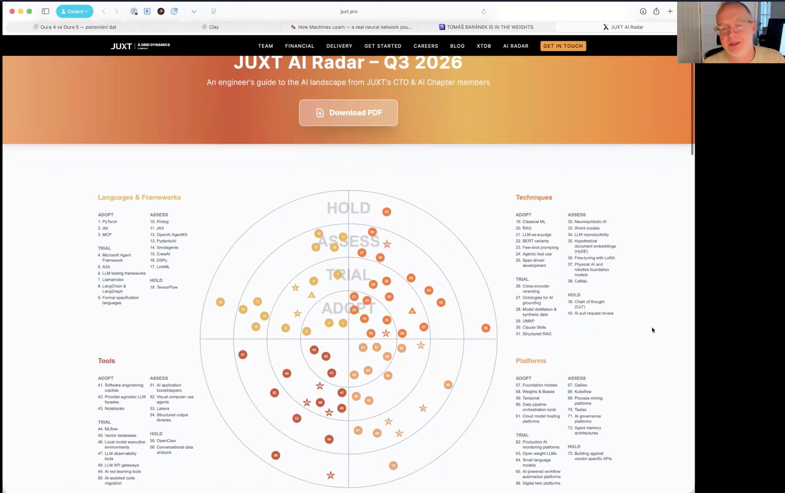This screenshot has height=493, width=785.
Task: Select radar blip numbered 51
Action: [x=243, y=355]
